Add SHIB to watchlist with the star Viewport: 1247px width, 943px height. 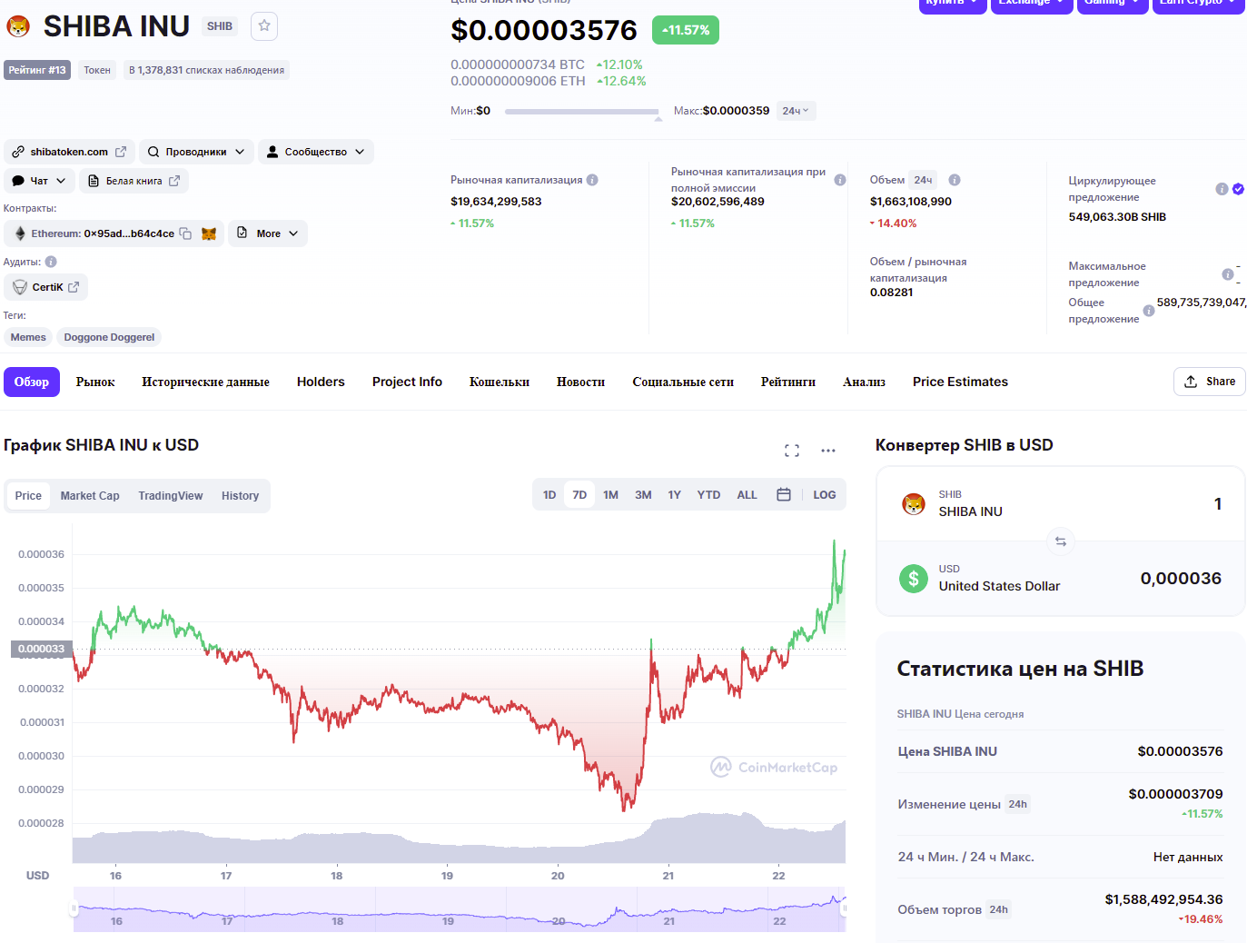point(264,25)
